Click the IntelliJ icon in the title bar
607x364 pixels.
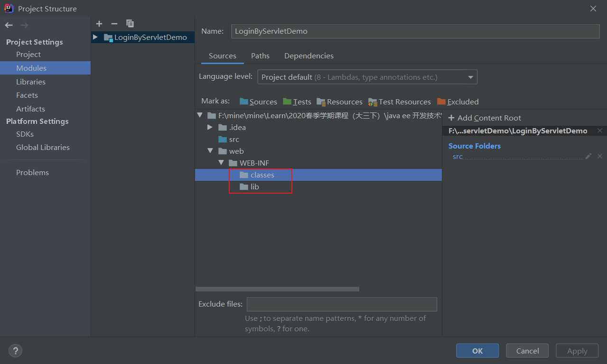click(9, 9)
